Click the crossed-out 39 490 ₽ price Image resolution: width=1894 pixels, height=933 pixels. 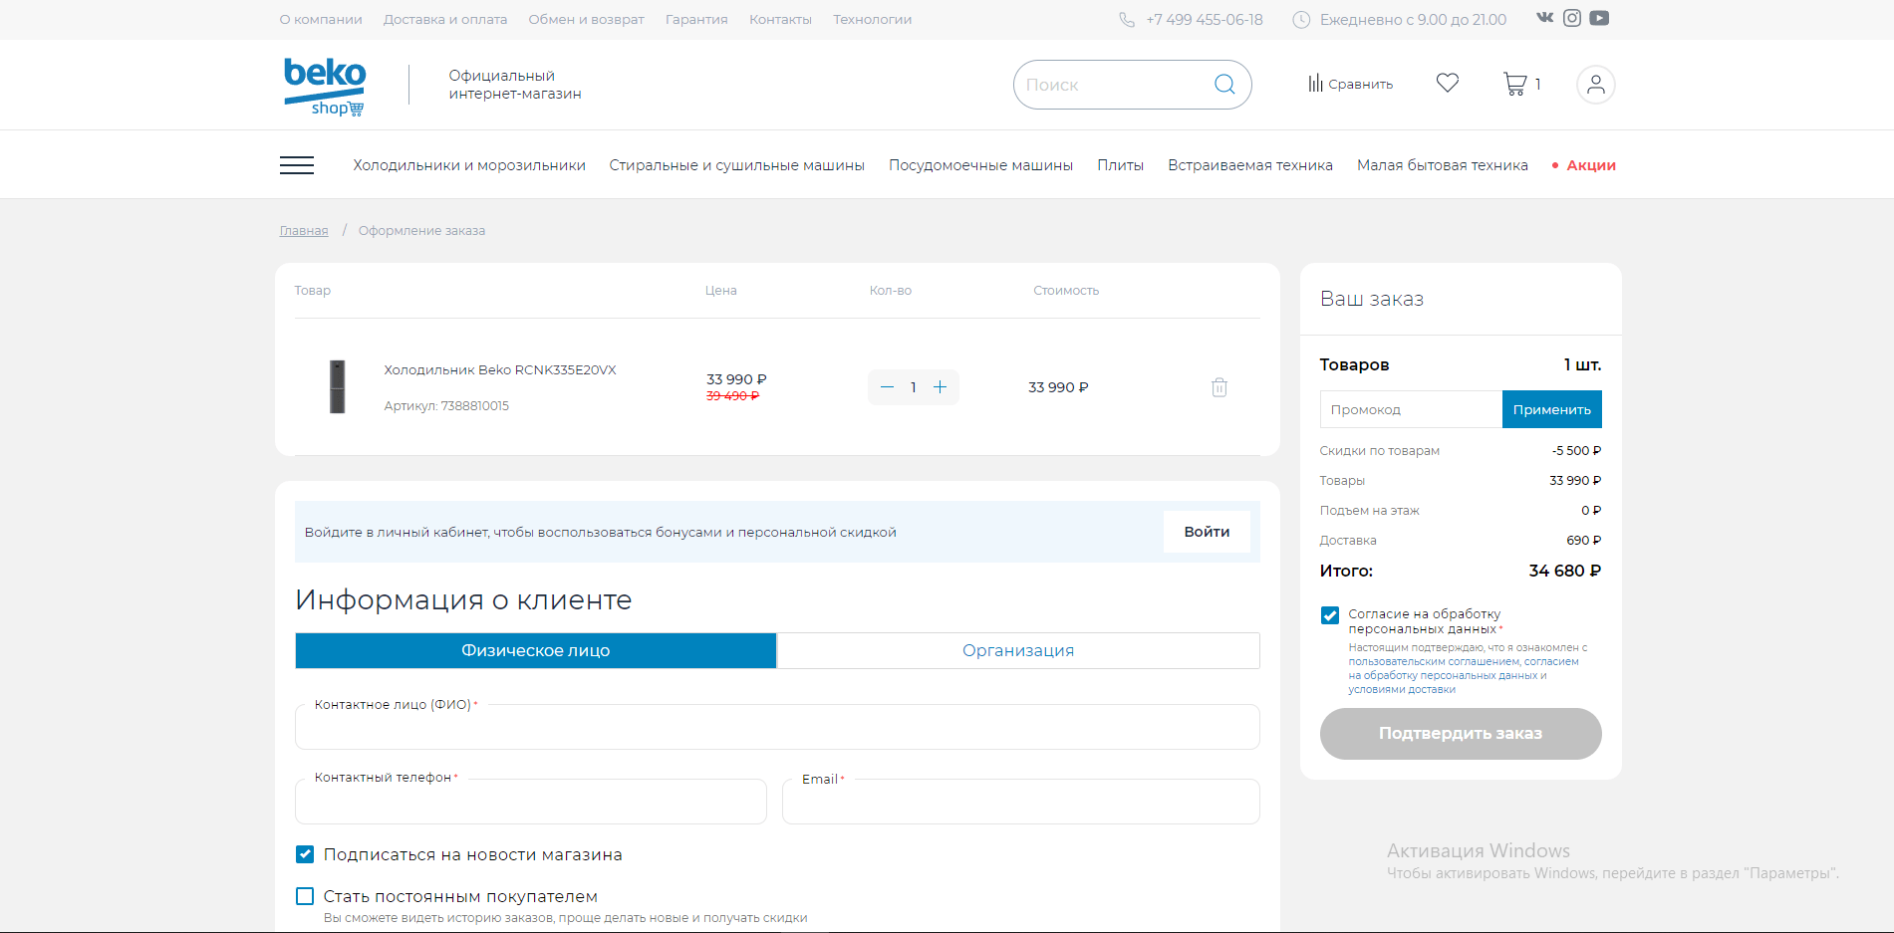[733, 396]
